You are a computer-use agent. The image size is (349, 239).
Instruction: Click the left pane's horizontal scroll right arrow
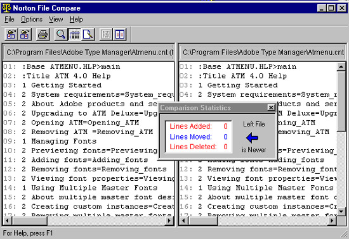pyautogui.click(x=169, y=221)
